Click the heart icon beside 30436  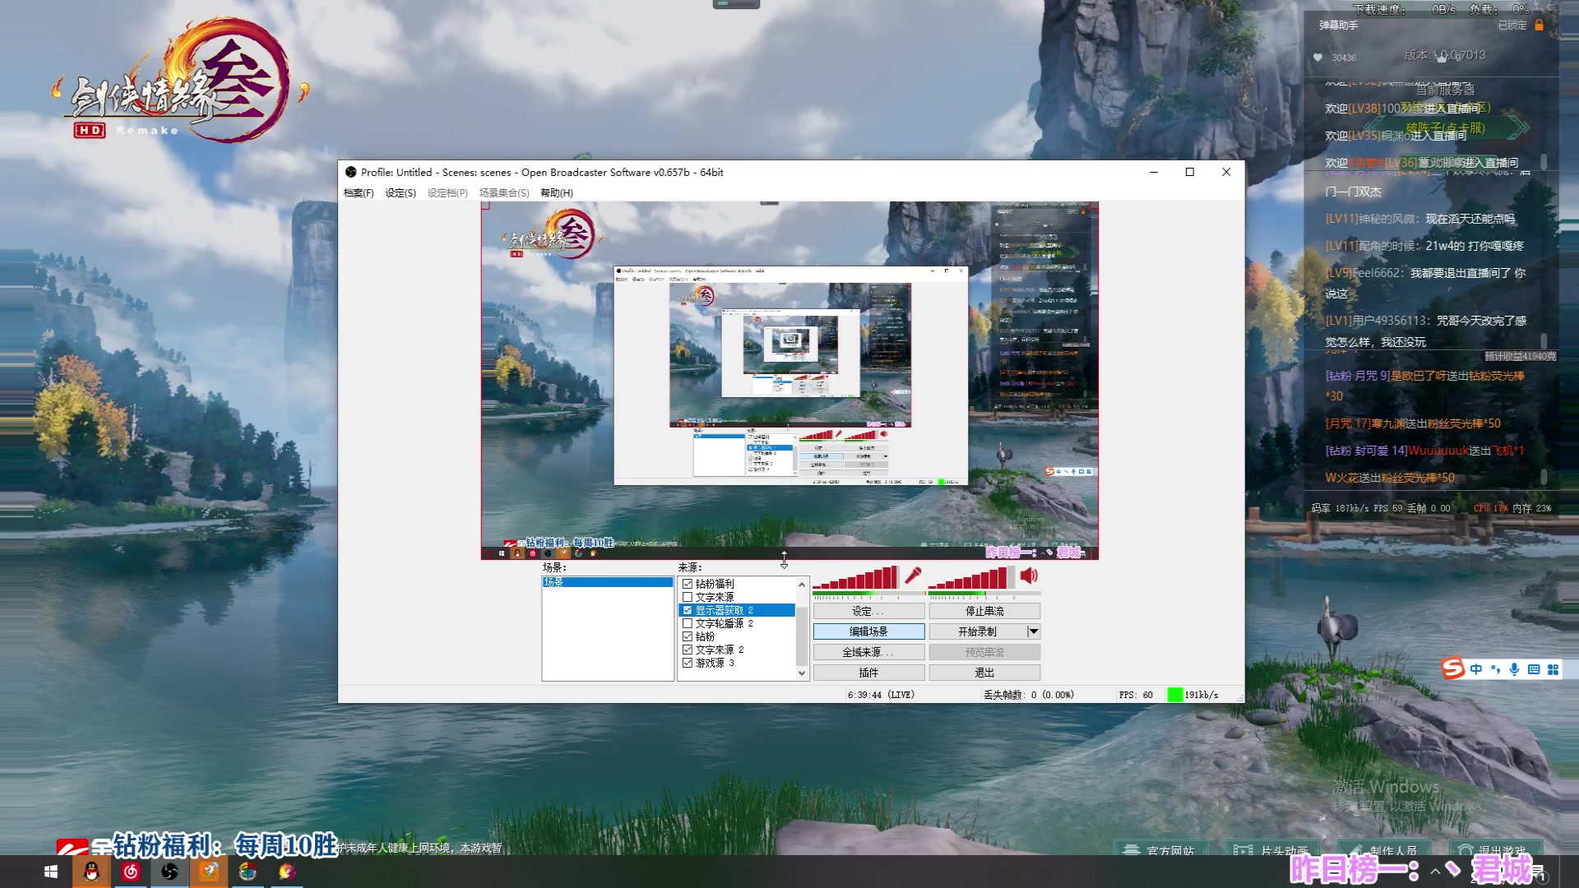[1317, 58]
